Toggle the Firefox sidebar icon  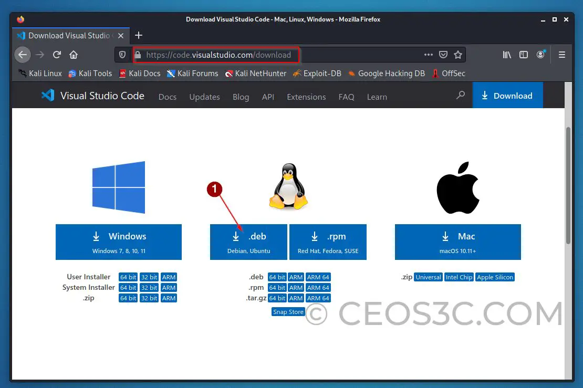pyautogui.click(x=524, y=55)
